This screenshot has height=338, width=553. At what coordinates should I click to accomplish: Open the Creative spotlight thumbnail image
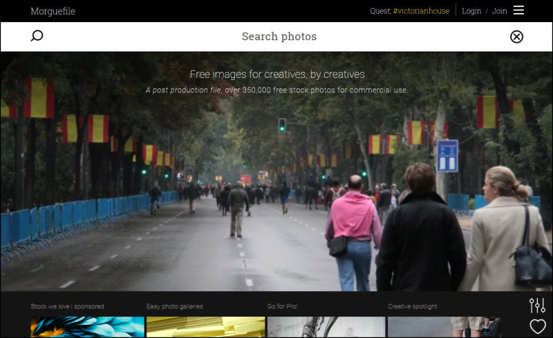(x=444, y=327)
